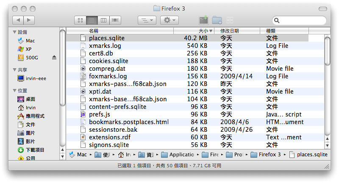Click prefs.js JavaScript file icon
The width and height of the screenshot is (339, 183).
pyautogui.click(x=83, y=114)
